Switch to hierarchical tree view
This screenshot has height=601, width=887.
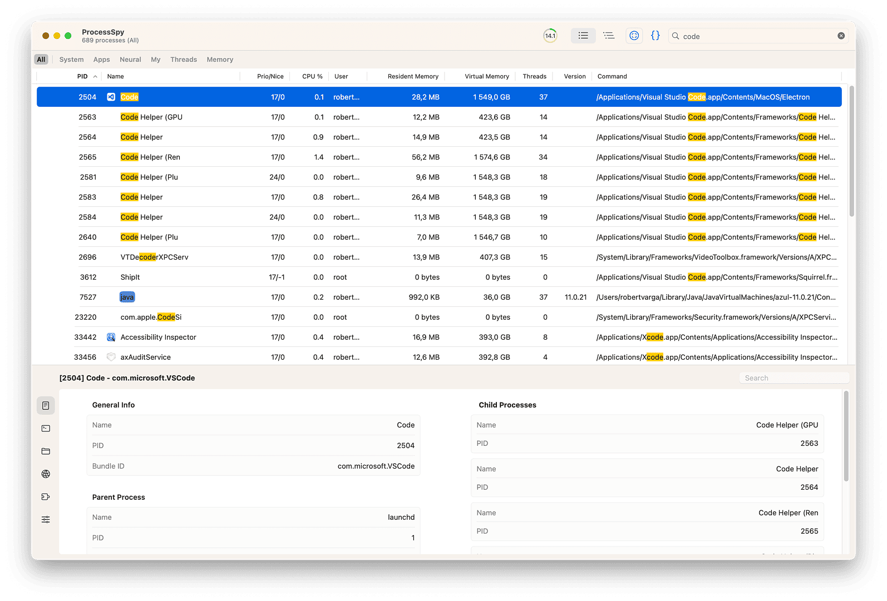(609, 36)
